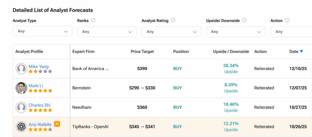
Task: Click Mike Yang's profile avatar
Action: pyautogui.click(x=21, y=69)
